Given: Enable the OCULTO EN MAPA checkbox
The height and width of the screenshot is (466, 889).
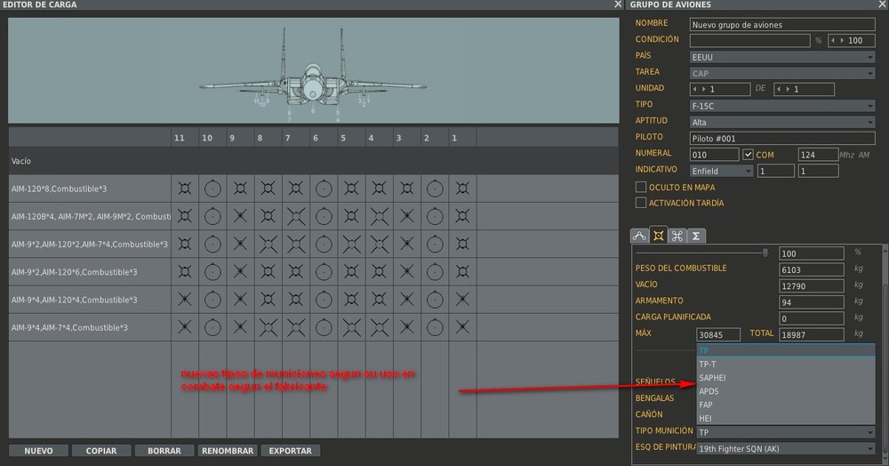Looking at the screenshot, I should coord(641,187).
